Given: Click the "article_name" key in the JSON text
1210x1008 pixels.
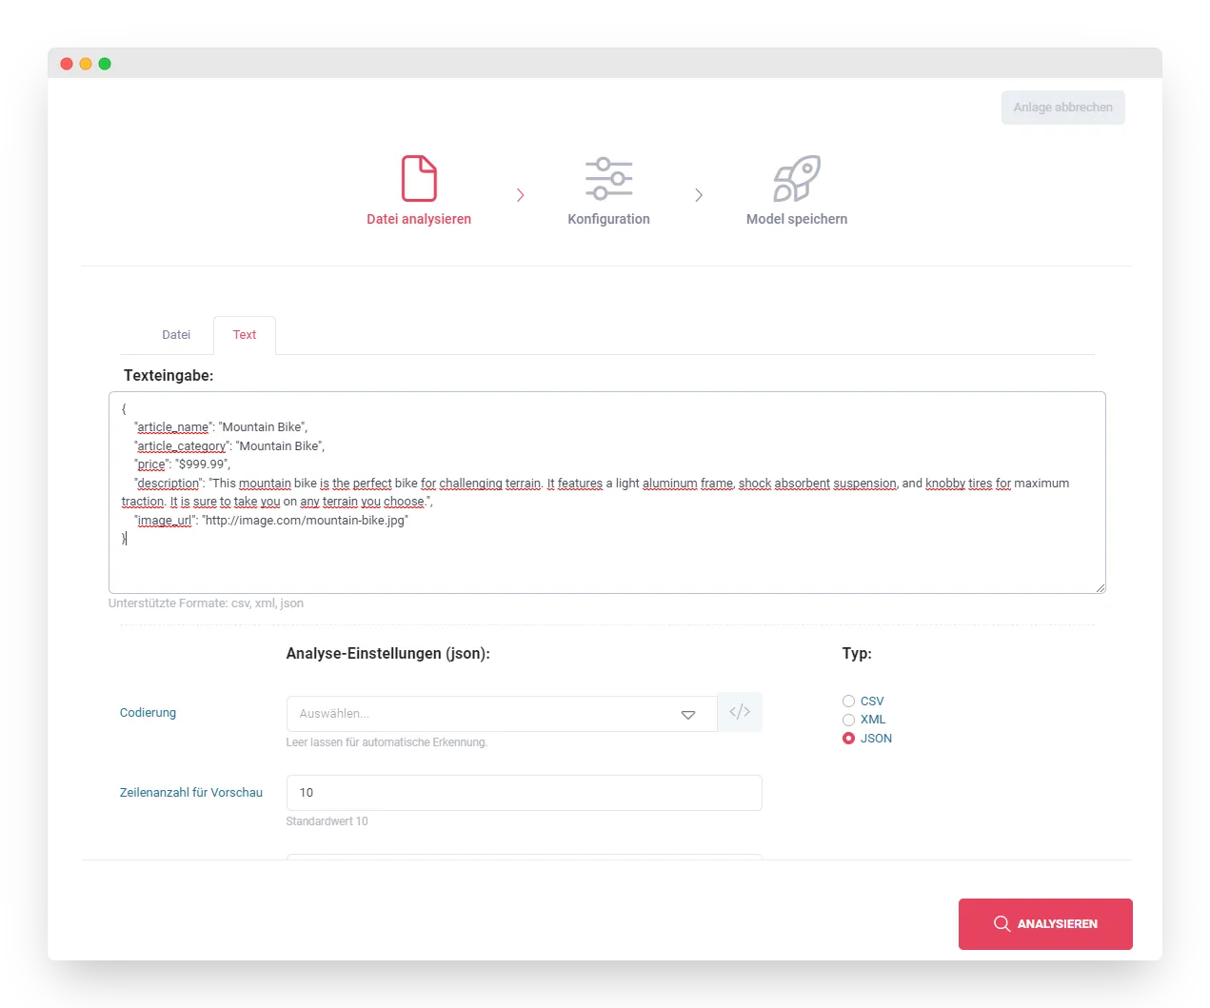Looking at the screenshot, I should pos(173,427).
